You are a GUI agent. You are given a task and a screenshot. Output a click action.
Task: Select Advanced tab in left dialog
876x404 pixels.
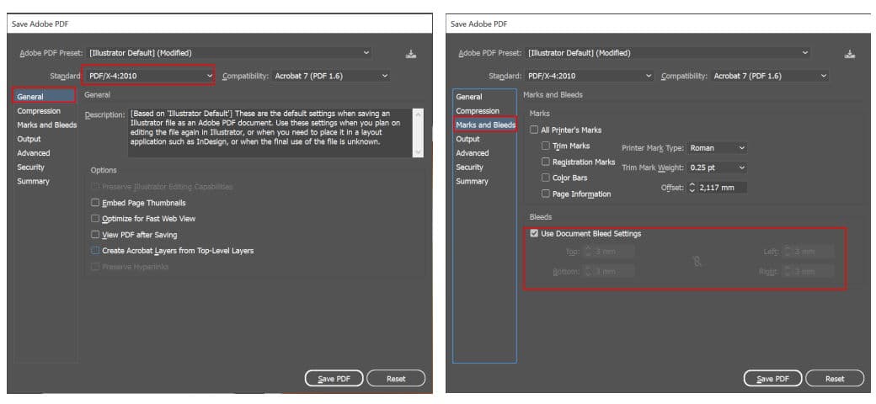(x=34, y=153)
